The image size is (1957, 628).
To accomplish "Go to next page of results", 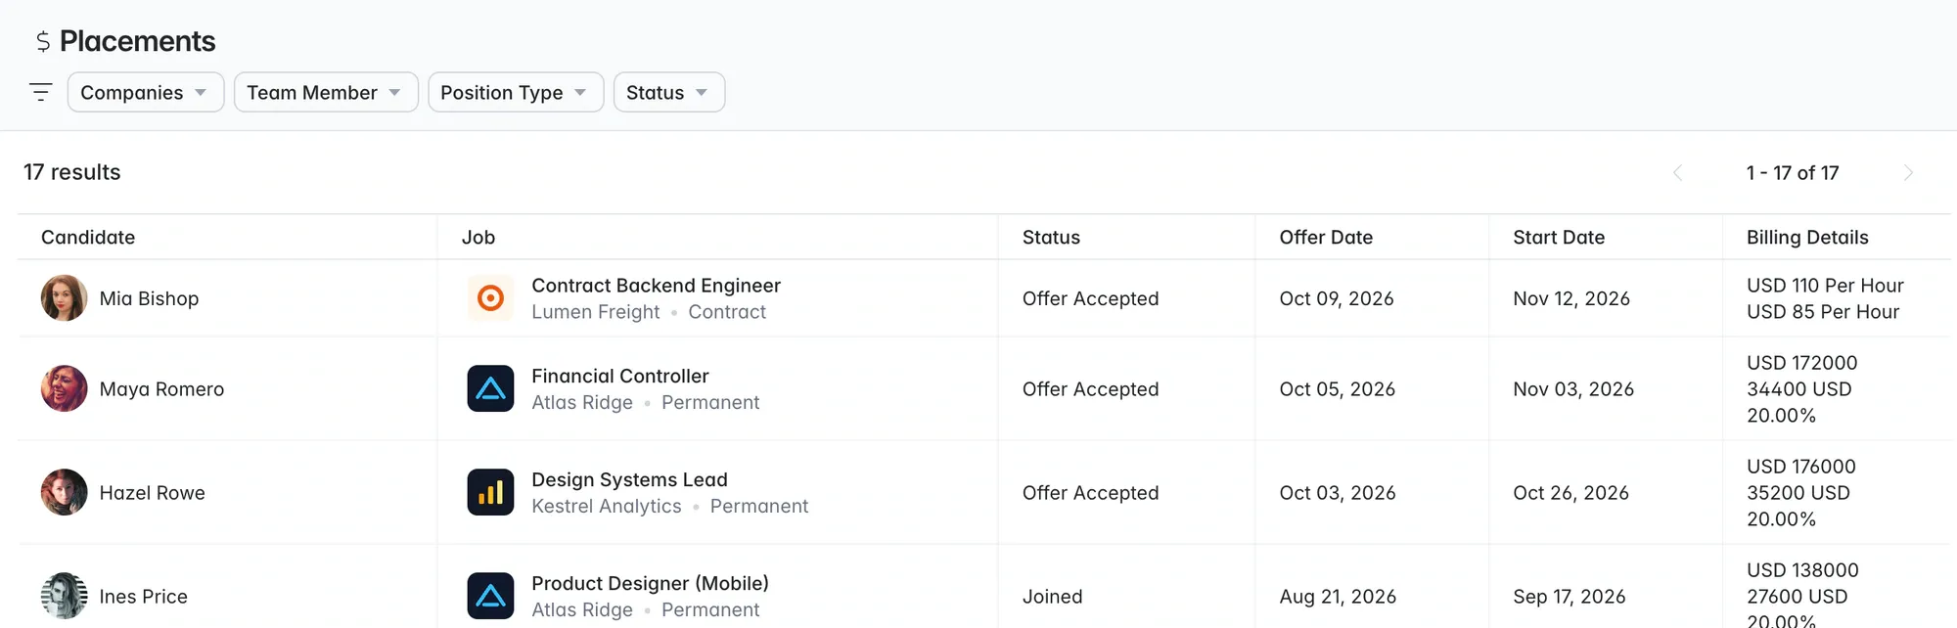I will (x=1908, y=173).
